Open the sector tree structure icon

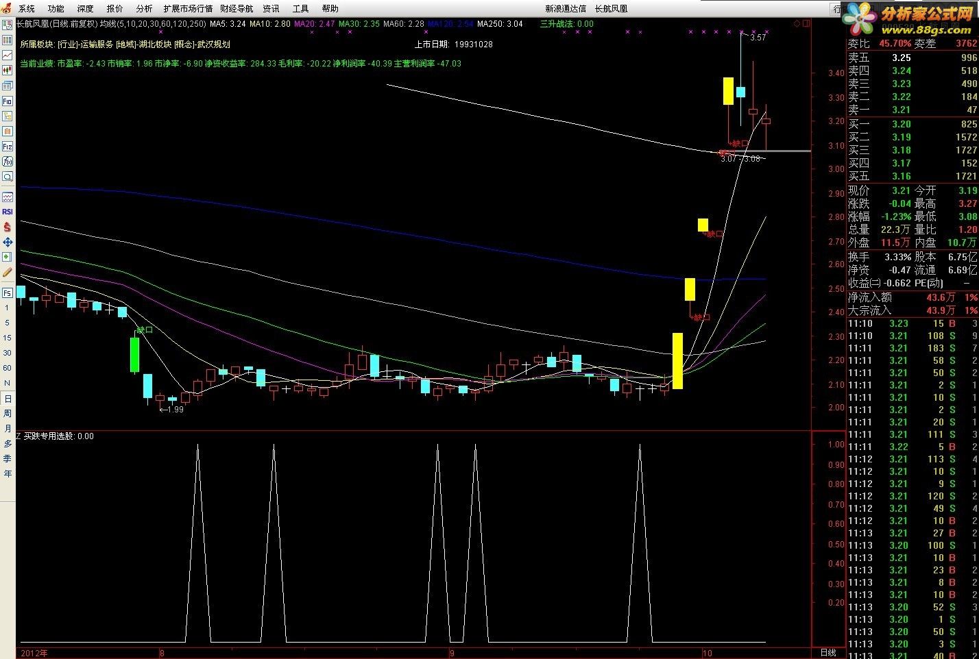[8, 116]
